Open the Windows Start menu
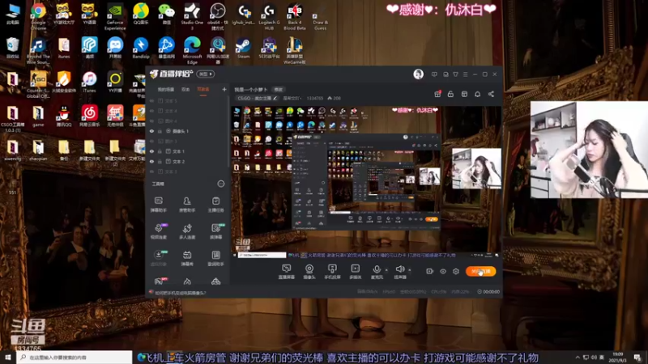 (x=8, y=358)
